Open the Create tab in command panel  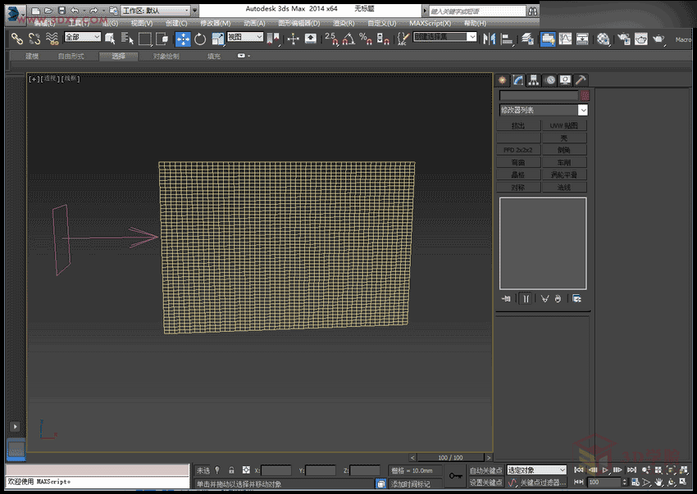(503, 80)
